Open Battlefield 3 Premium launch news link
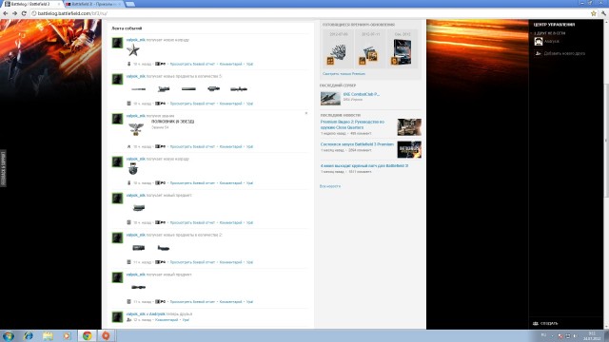This screenshot has width=609, height=342. click(x=357, y=144)
